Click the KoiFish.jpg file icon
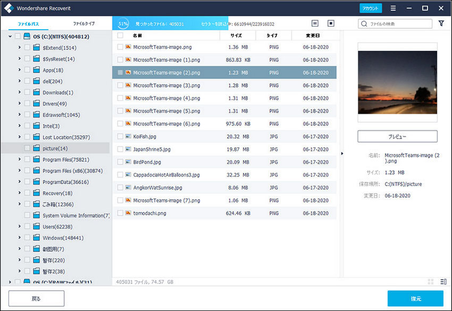 click(128, 136)
